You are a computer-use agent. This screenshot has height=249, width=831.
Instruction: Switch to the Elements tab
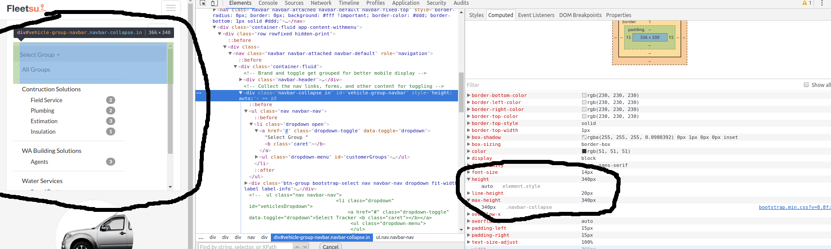pyautogui.click(x=240, y=3)
